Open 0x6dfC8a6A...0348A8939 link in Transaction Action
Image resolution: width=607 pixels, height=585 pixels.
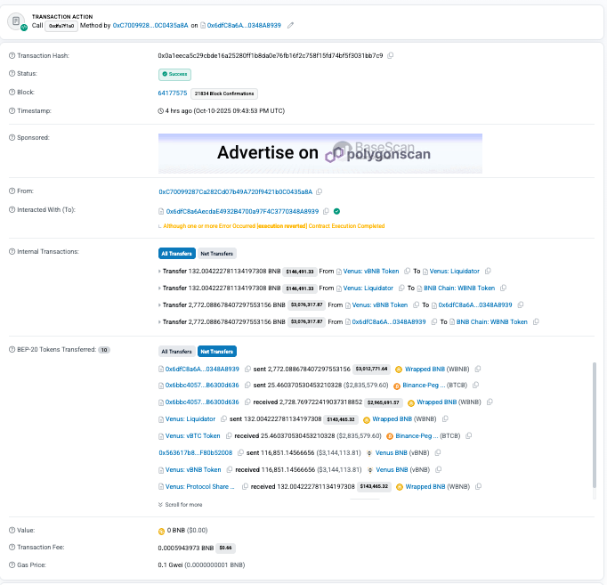pos(244,26)
